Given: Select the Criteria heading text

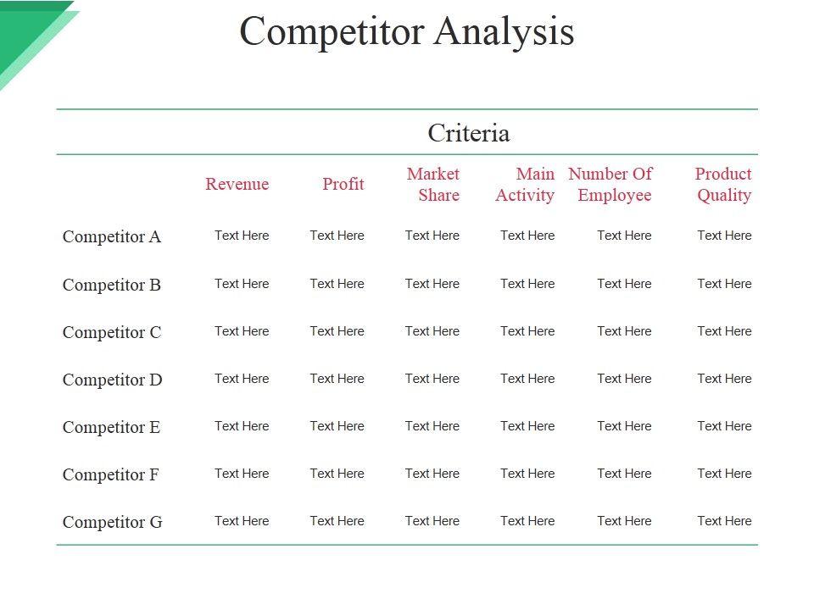Looking at the screenshot, I should (x=468, y=133).
